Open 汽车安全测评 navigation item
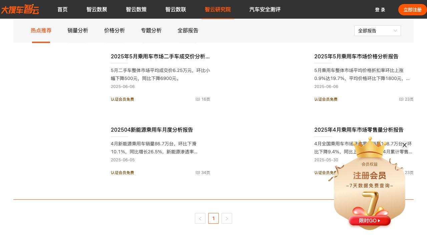 pos(265,9)
